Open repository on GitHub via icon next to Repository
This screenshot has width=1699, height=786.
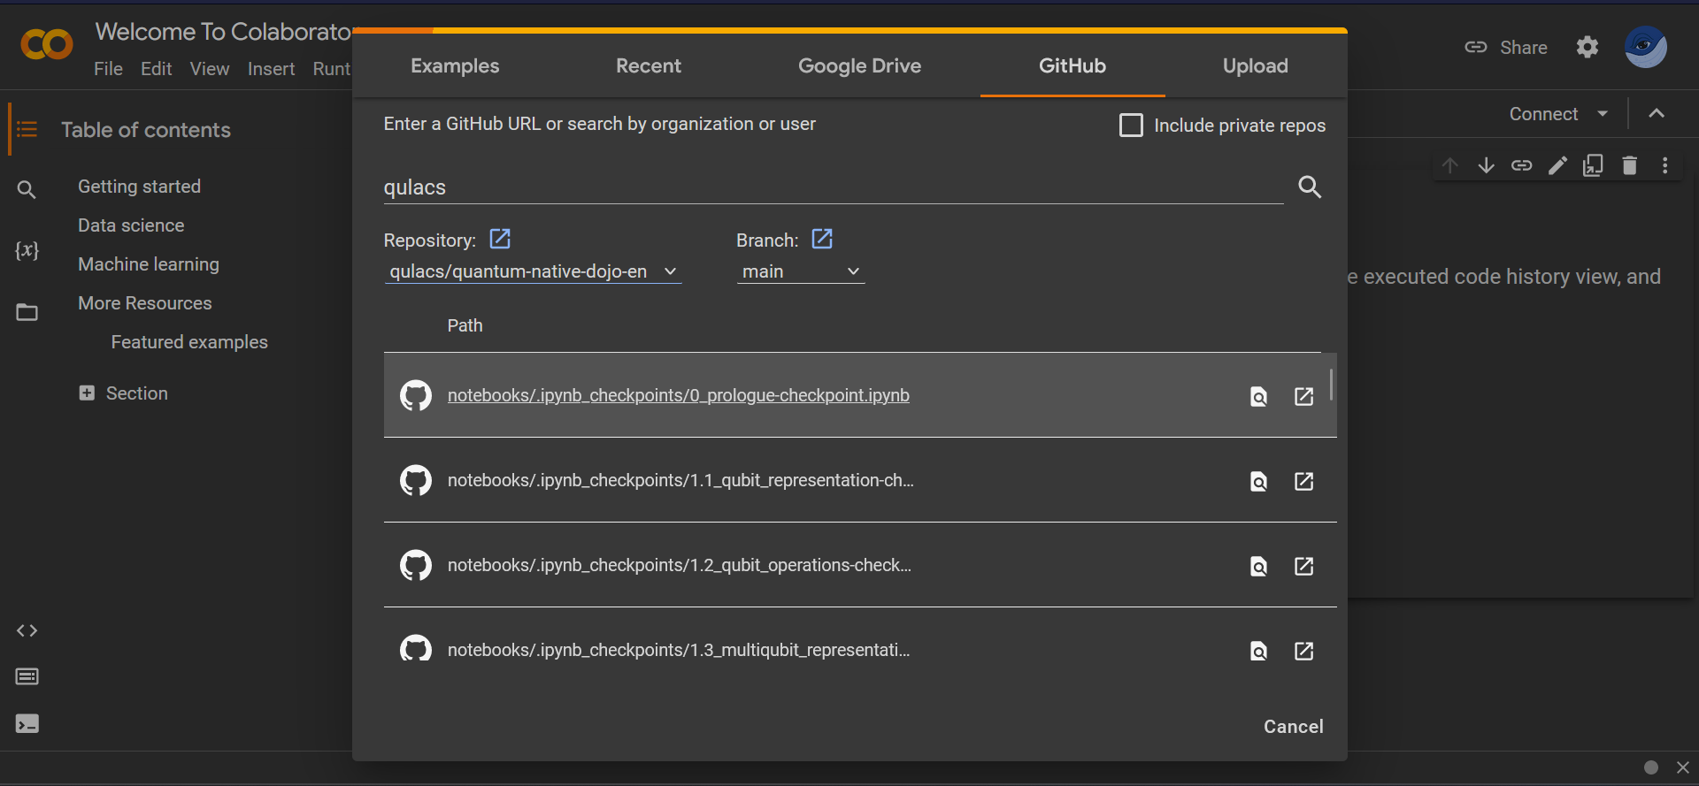(500, 239)
